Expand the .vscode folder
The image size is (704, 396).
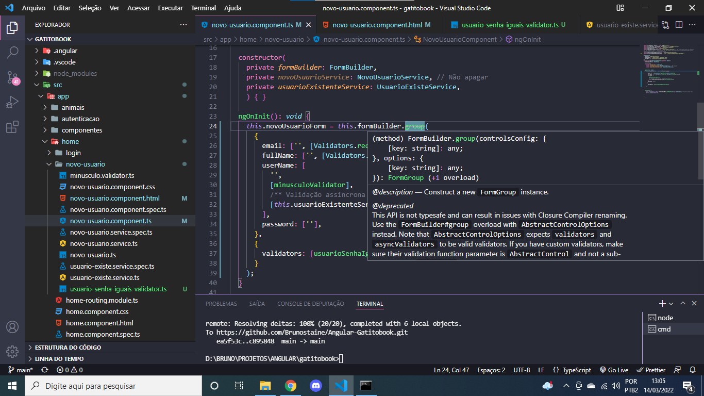click(x=110, y=62)
